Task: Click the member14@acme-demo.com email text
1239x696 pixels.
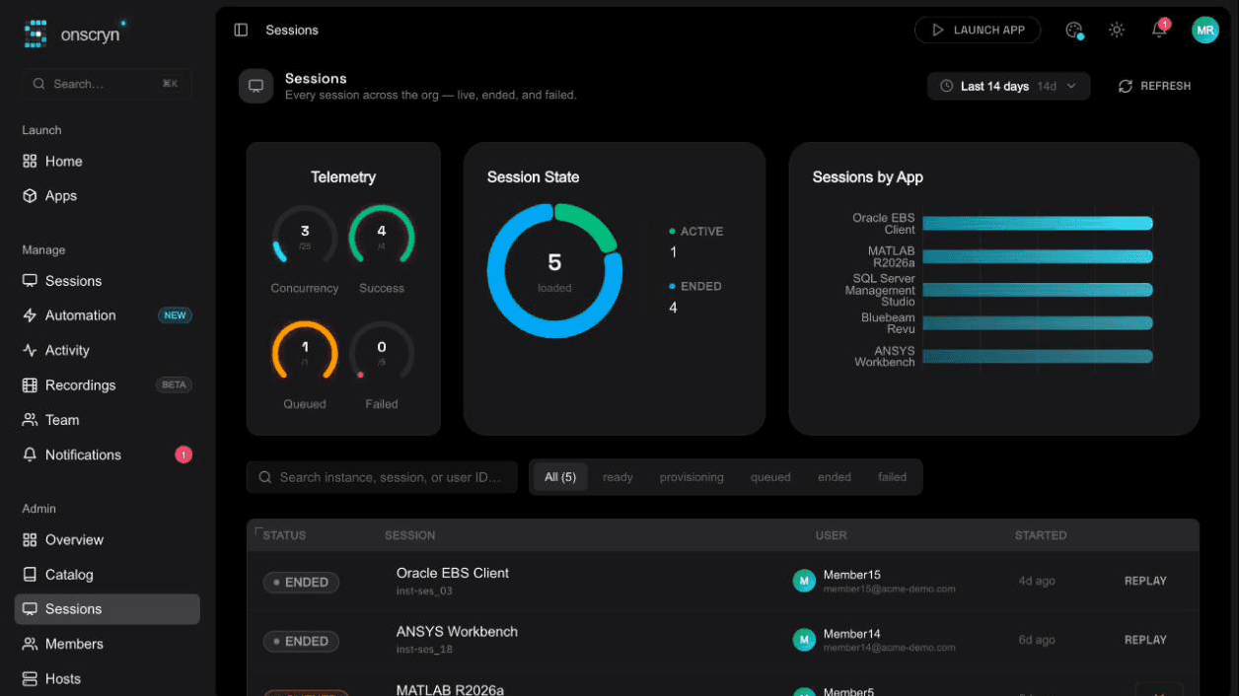Action: tap(890, 649)
